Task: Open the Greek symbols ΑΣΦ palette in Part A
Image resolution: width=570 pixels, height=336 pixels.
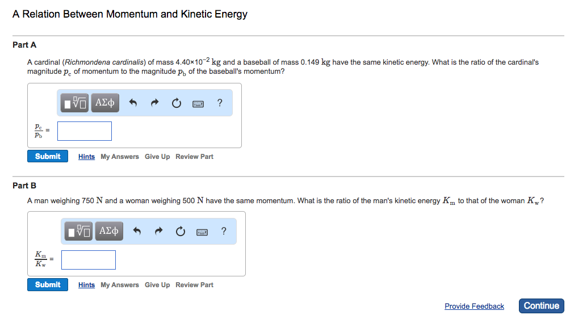Action: point(104,102)
